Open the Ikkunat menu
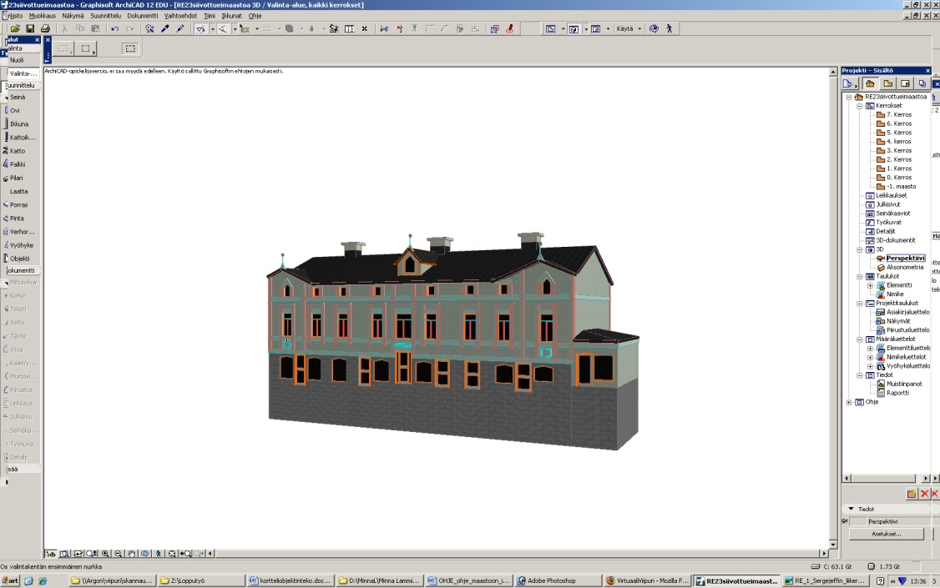The height and width of the screenshot is (588, 940). tap(231, 16)
